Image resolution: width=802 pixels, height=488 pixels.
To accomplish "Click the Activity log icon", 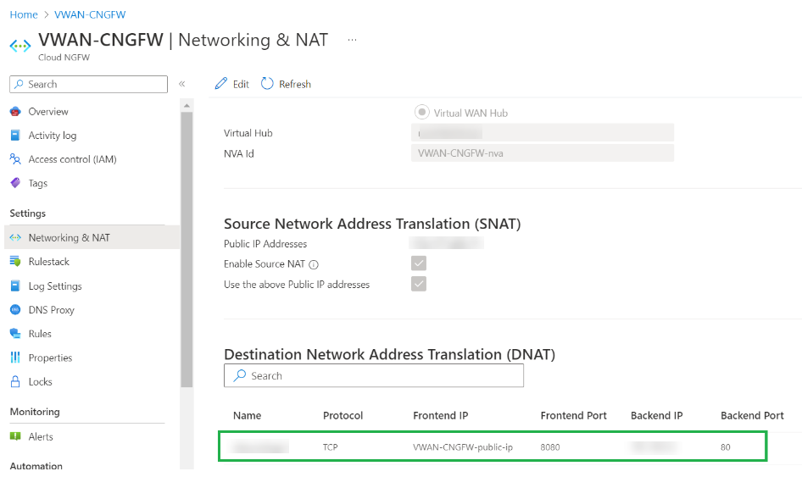I will [15, 136].
